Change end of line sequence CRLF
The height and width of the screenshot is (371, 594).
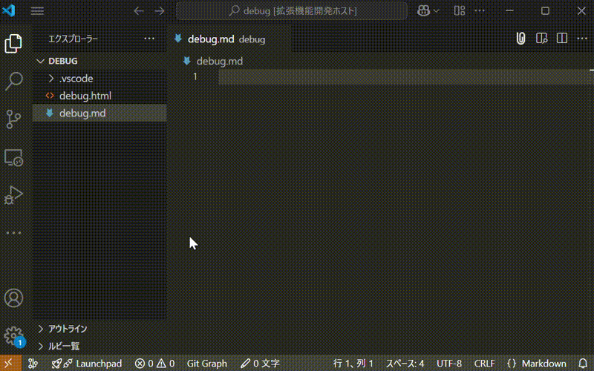pyautogui.click(x=485, y=364)
